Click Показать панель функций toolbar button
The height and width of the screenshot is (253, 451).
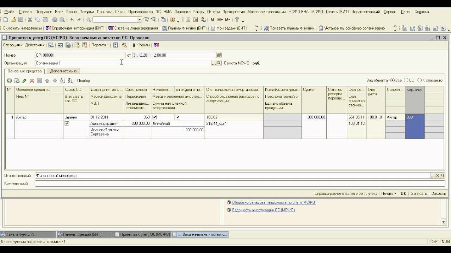(x=289, y=28)
